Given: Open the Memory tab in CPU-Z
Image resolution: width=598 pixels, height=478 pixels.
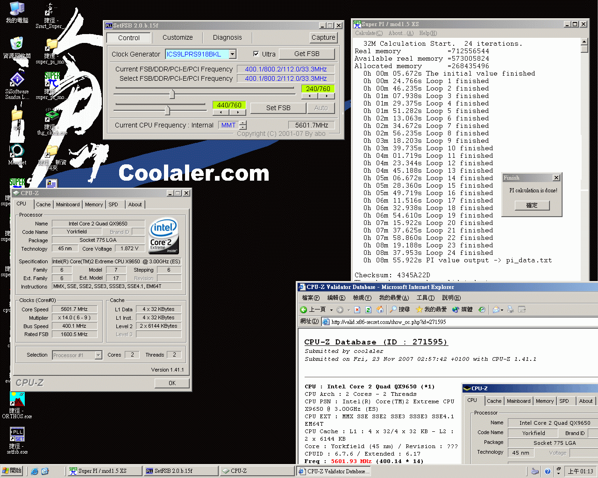Looking at the screenshot, I should (x=94, y=204).
